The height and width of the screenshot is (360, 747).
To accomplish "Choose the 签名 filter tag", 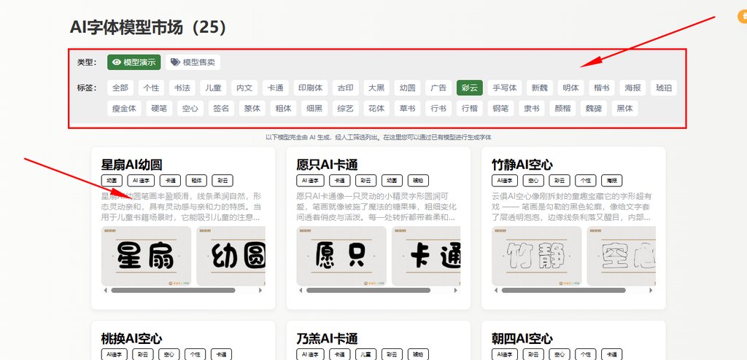I will [221, 109].
